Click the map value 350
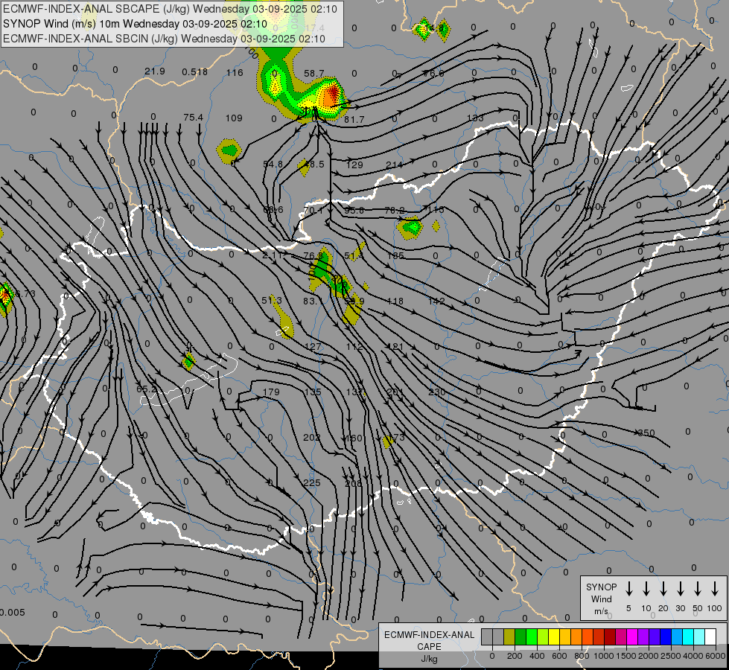The image size is (729, 670). click(646, 433)
